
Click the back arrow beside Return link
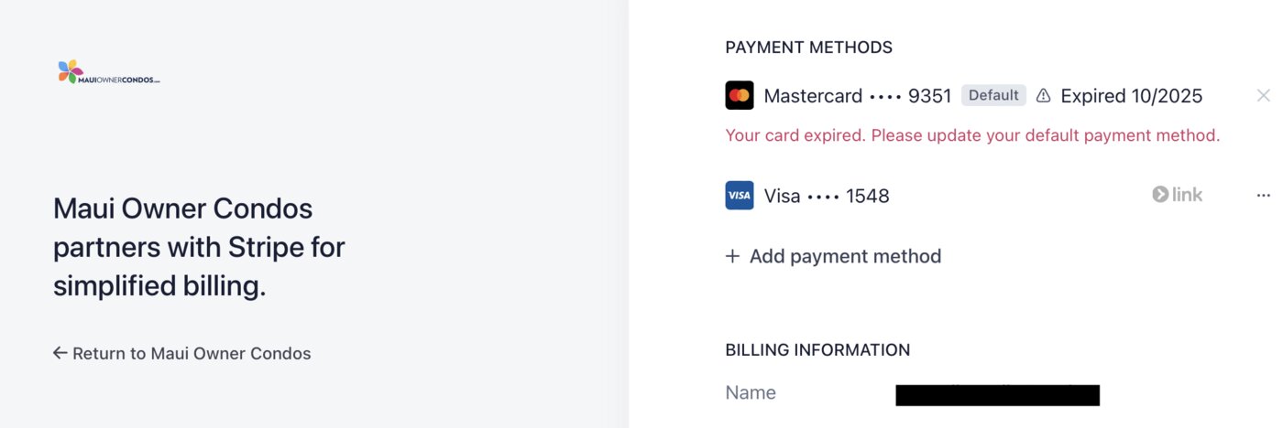click(60, 353)
